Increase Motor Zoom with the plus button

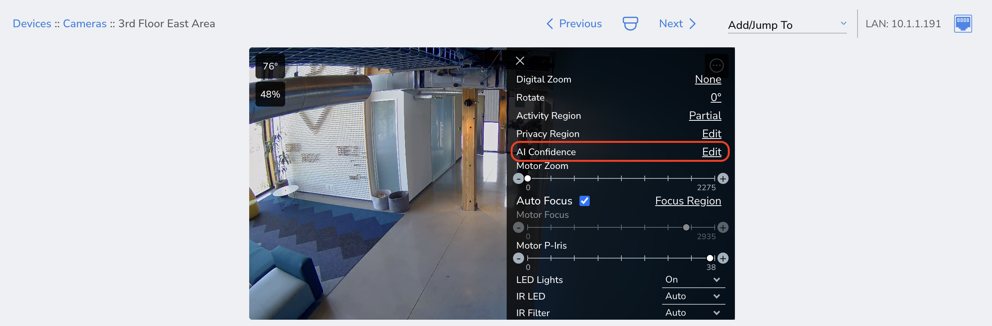(x=723, y=179)
